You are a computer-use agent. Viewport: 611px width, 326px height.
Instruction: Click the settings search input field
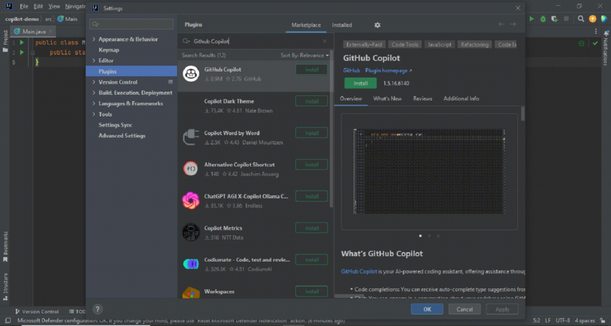[x=132, y=24]
